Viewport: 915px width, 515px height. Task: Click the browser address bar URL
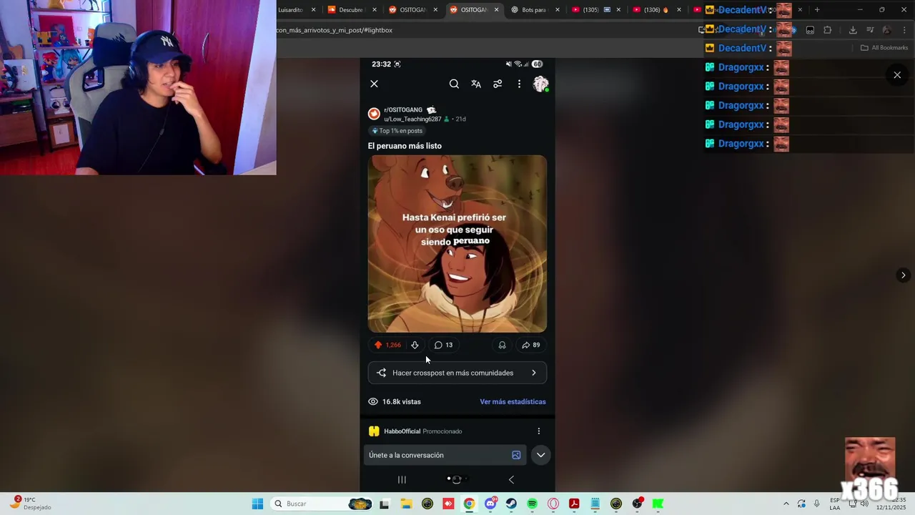tap(335, 30)
